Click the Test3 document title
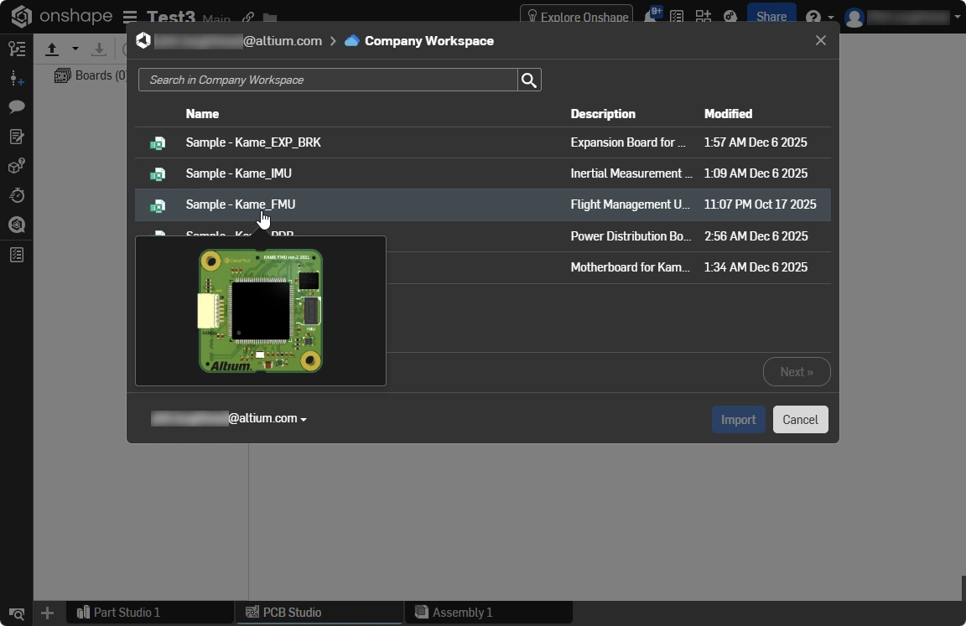Screen dimensions: 966x626 pyautogui.click(x=171, y=18)
